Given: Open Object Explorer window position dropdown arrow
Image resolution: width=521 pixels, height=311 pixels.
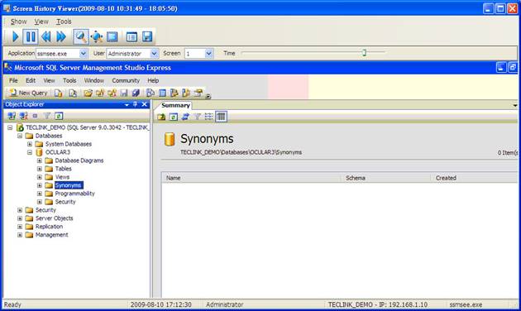Looking at the screenshot, I should 127,105.
